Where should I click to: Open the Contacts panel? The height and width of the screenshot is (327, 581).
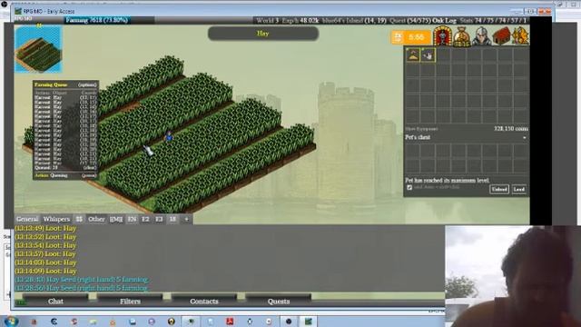[x=204, y=301]
